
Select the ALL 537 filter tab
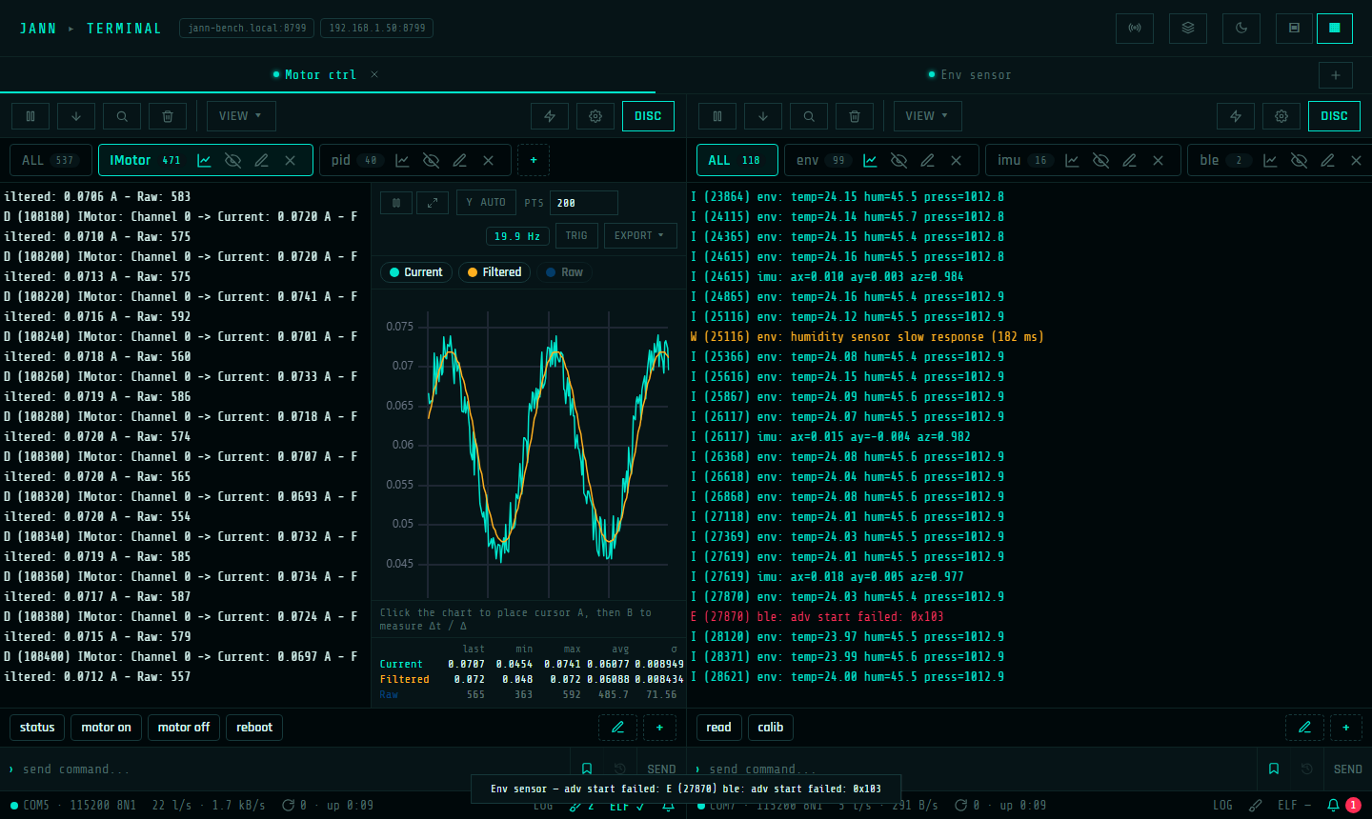51,160
